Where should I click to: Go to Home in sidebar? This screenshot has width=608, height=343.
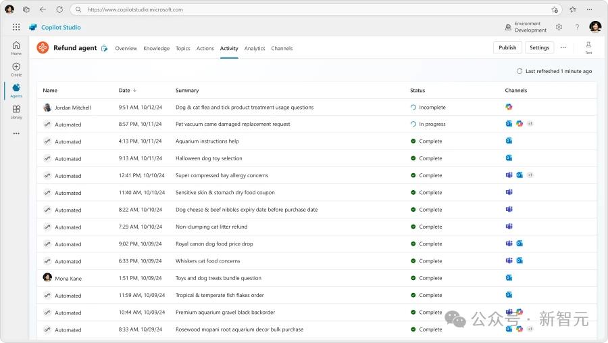[16, 48]
